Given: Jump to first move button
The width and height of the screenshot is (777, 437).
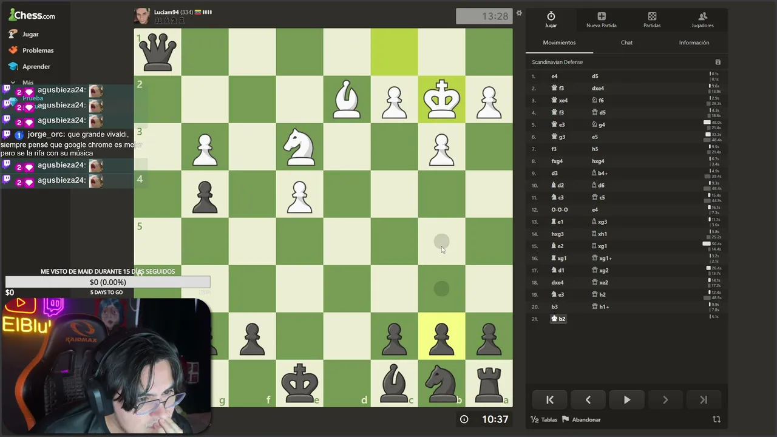Looking at the screenshot, I should click(x=550, y=400).
